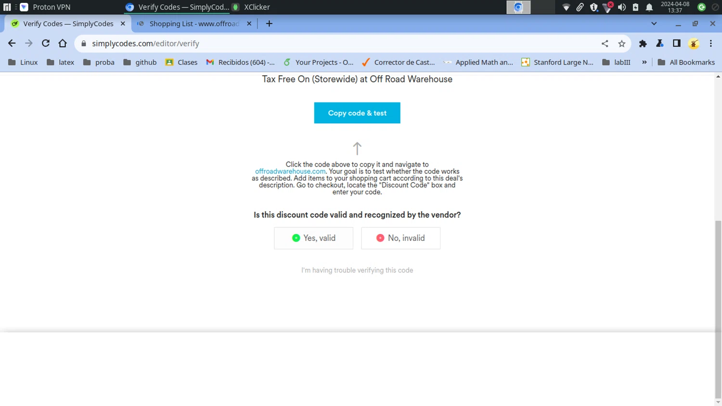Open Proton VPN tray icon with red badge
Viewport: 722px width, 406px height.
(x=608, y=7)
